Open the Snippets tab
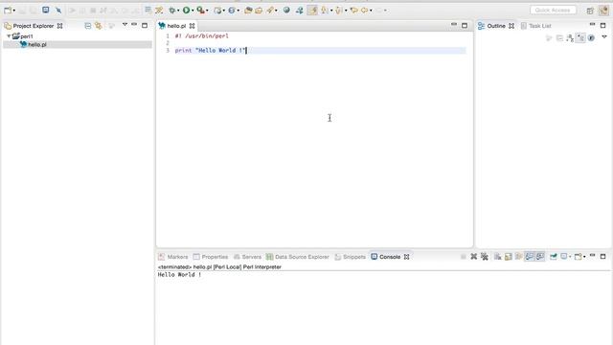 click(350, 257)
